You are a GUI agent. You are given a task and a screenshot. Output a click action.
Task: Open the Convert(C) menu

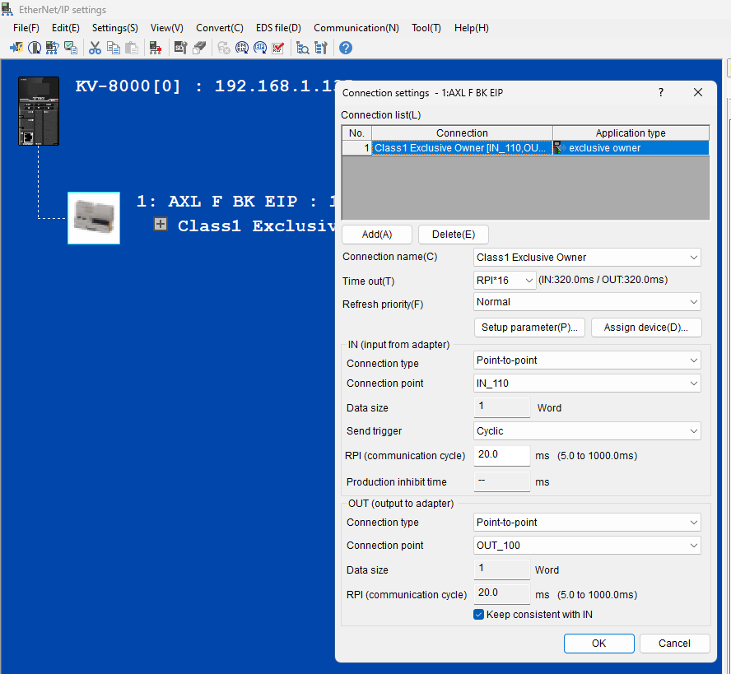(220, 28)
